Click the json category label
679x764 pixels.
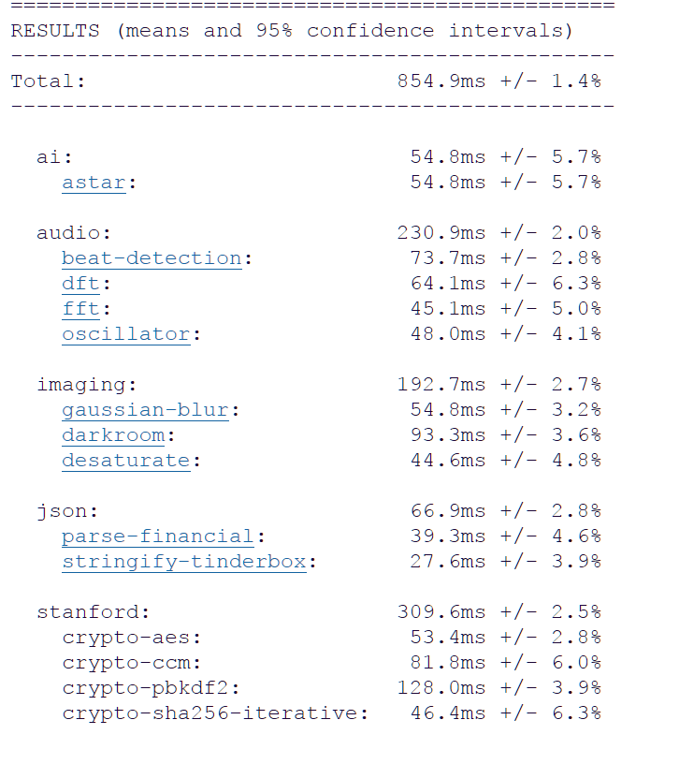pyautogui.click(x=65, y=511)
